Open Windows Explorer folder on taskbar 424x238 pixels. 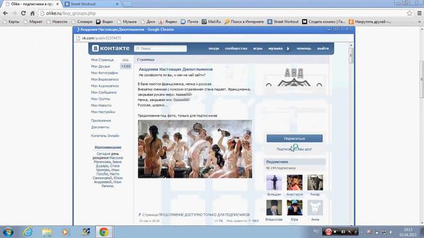tap(47, 232)
